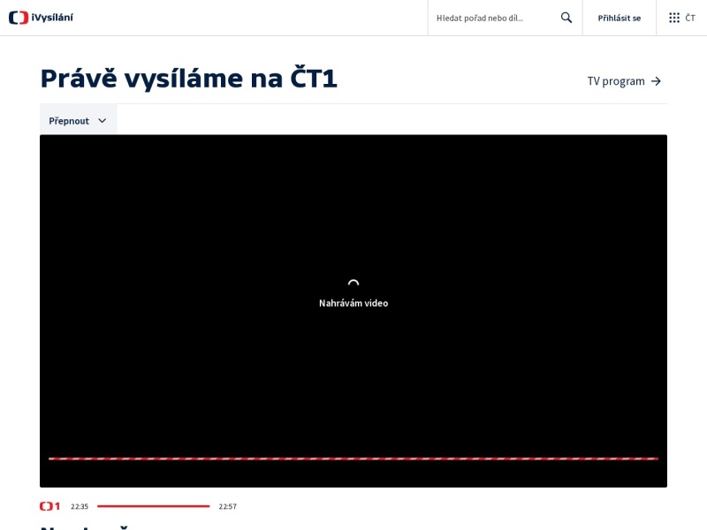Click the 'Nahrávám video' loading message
The width and height of the screenshot is (707, 530).
coord(353,303)
